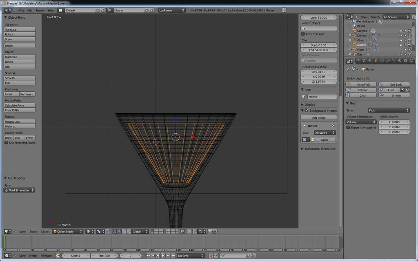Click the OpenGL render image camera icon
The height and width of the screenshot is (261, 418).
point(209,232)
